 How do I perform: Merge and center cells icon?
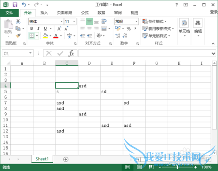click(x=104, y=28)
